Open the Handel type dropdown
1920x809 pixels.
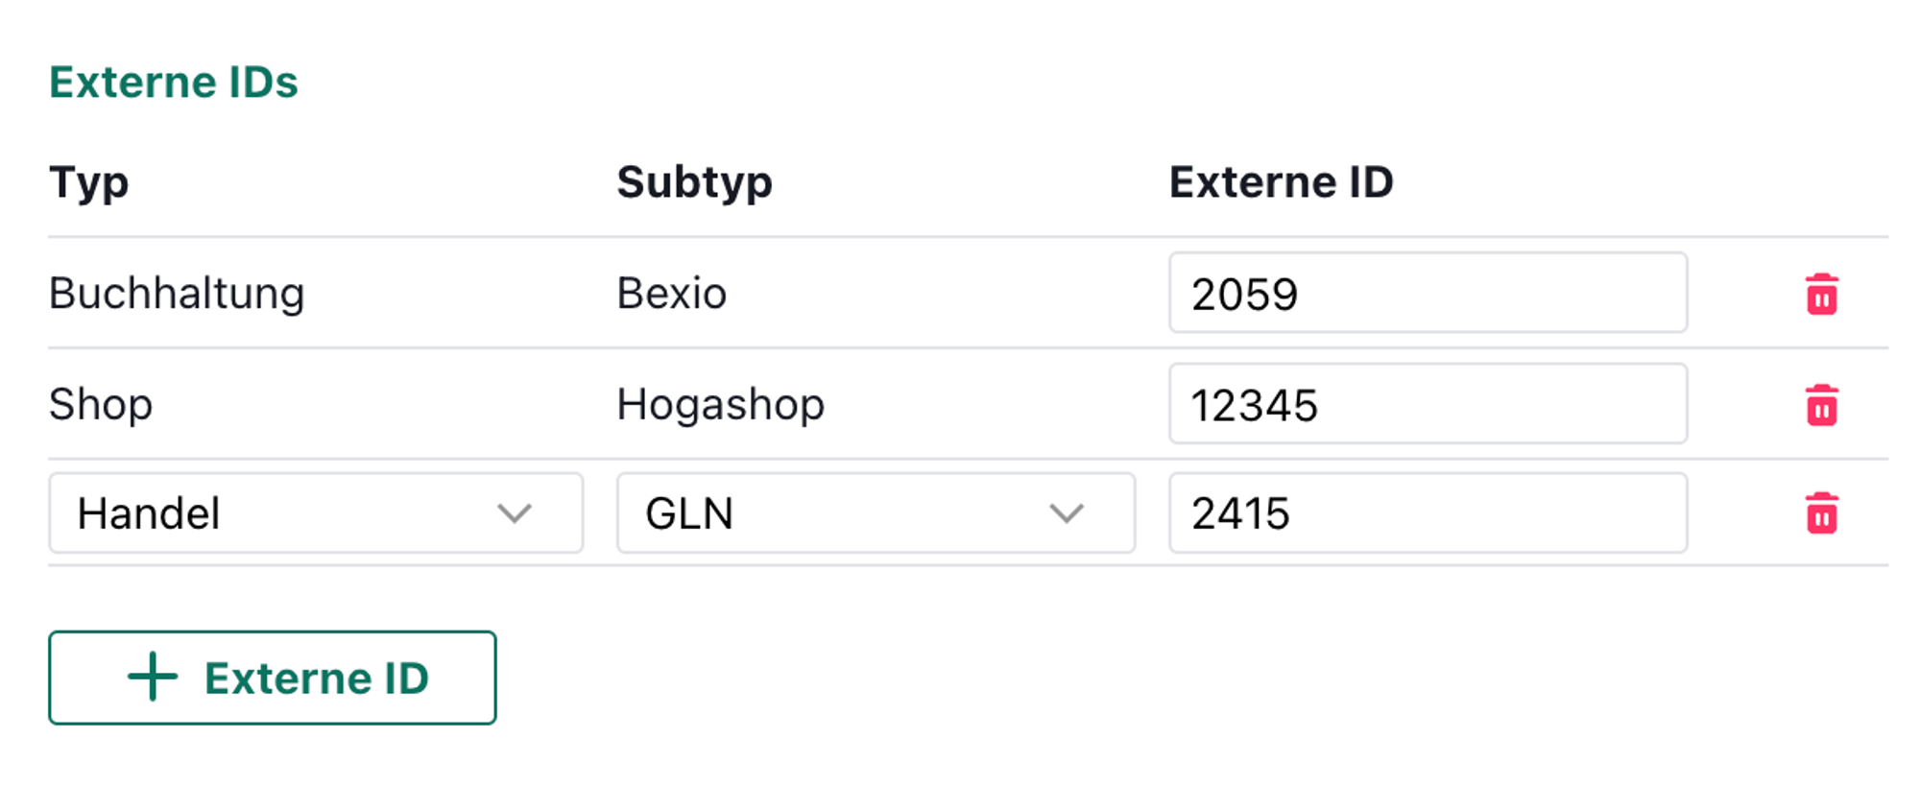[x=315, y=513]
